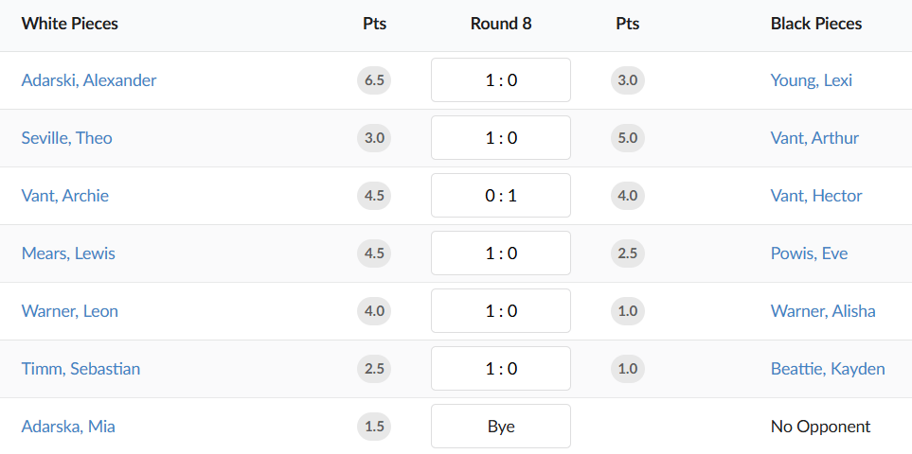Click result box for Adarski vs Young
The width and height of the screenshot is (912, 454).
pos(501,80)
